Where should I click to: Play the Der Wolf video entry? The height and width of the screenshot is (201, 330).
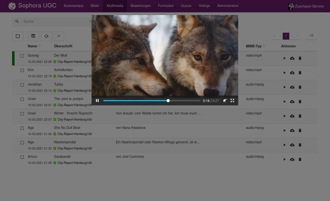click(x=284, y=58)
